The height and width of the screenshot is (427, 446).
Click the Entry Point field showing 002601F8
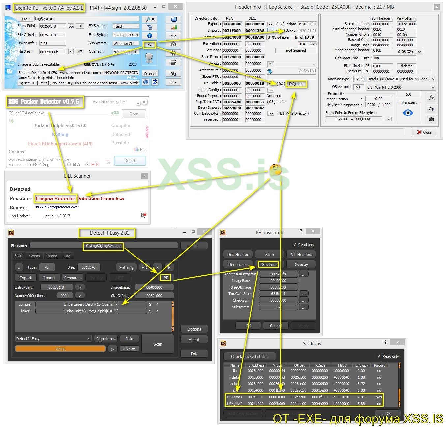52,26
